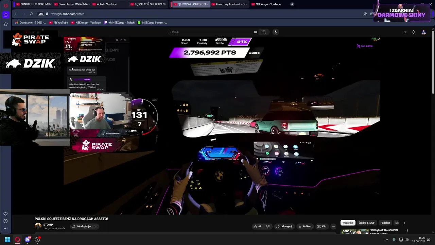Open the Opera menu logo

coord(5,5)
